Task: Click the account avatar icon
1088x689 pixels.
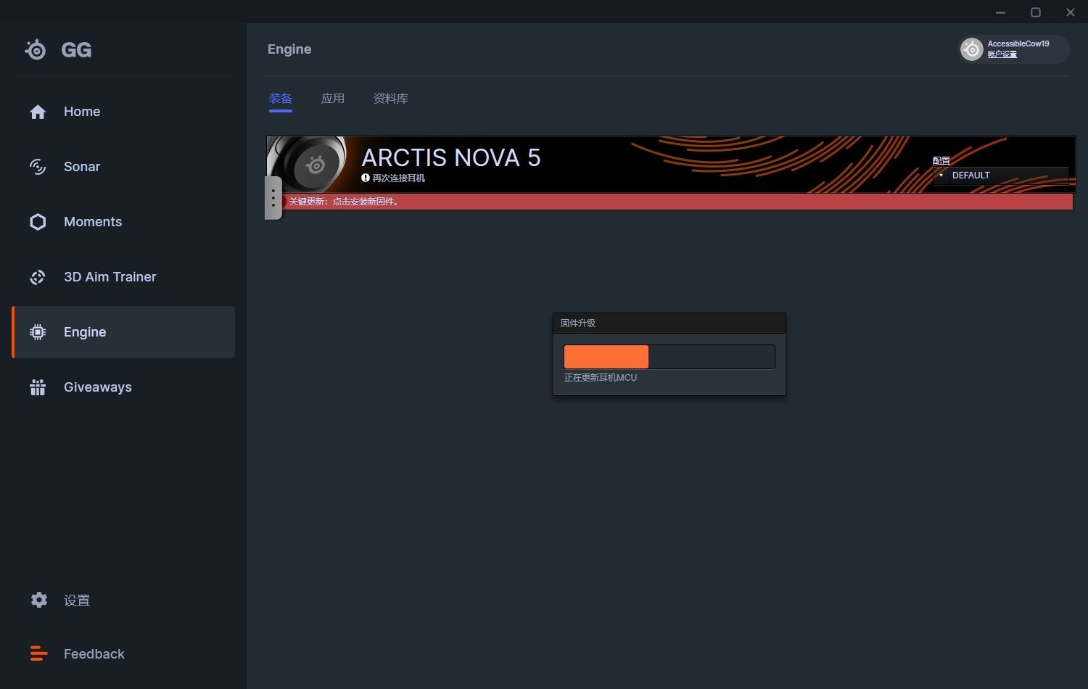Action: pos(971,49)
